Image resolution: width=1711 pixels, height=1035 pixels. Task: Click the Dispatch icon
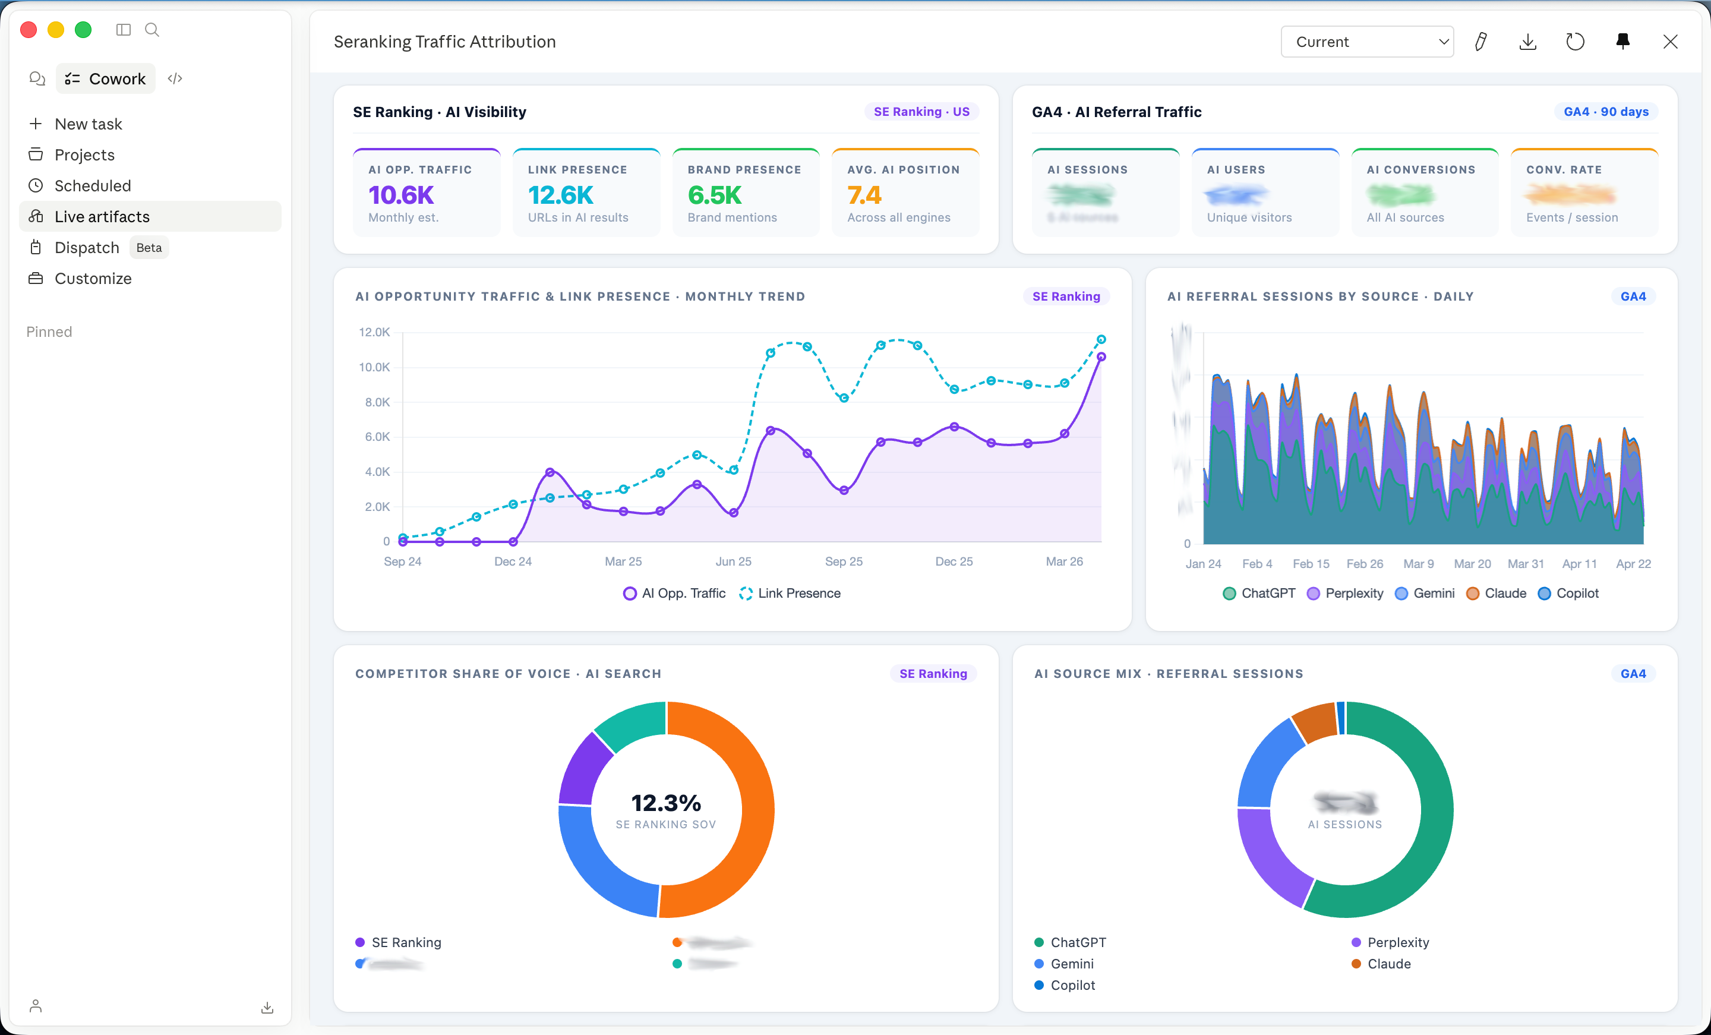pyautogui.click(x=36, y=247)
